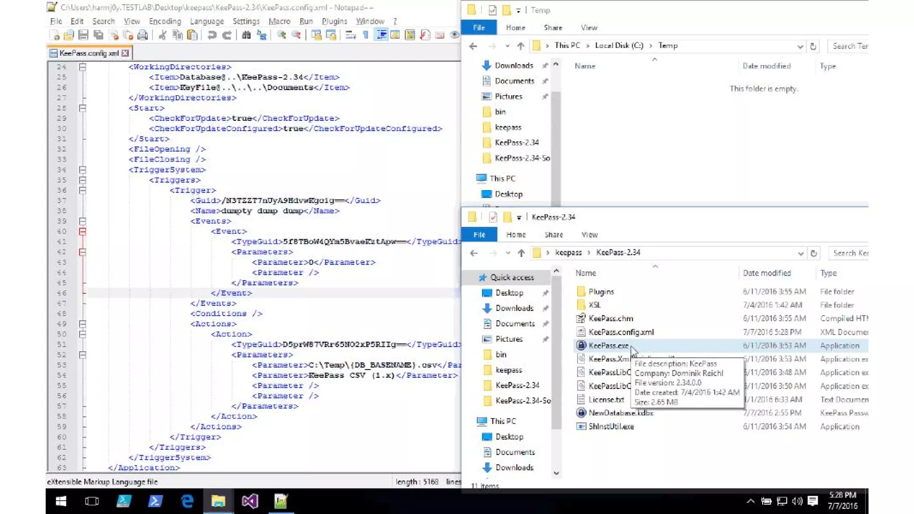Toggle the Indent Guide toolbar button
The height and width of the screenshot is (514, 914).
tap(381, 35)
